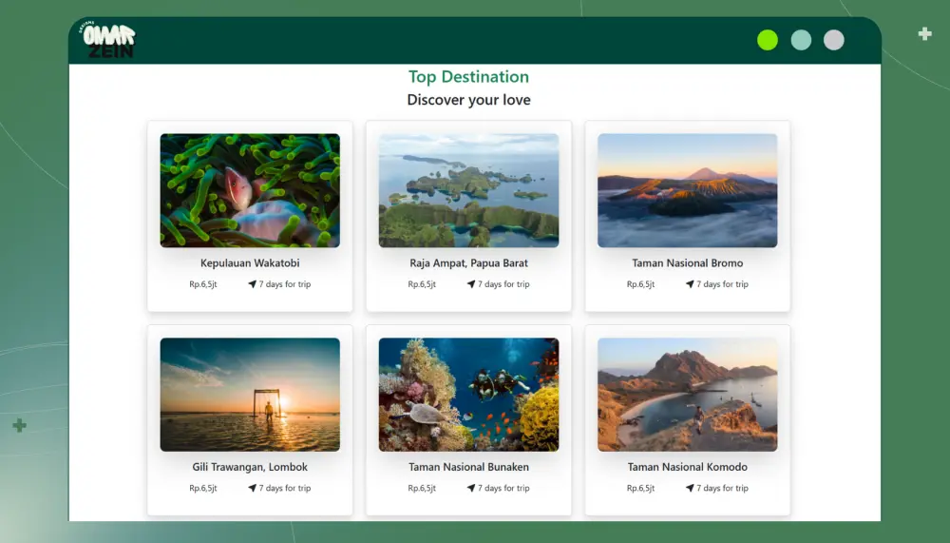Viewport: 950px width, 543px height.
Task: Open the Kepulauan Wakatobi clownfish photo
Action: click(x=250, y=190)
